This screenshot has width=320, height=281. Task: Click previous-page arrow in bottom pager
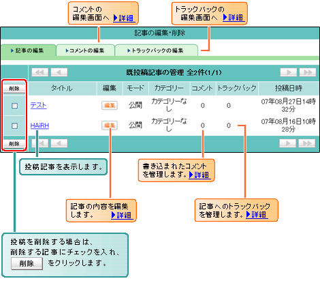click(x=59, y=143)
